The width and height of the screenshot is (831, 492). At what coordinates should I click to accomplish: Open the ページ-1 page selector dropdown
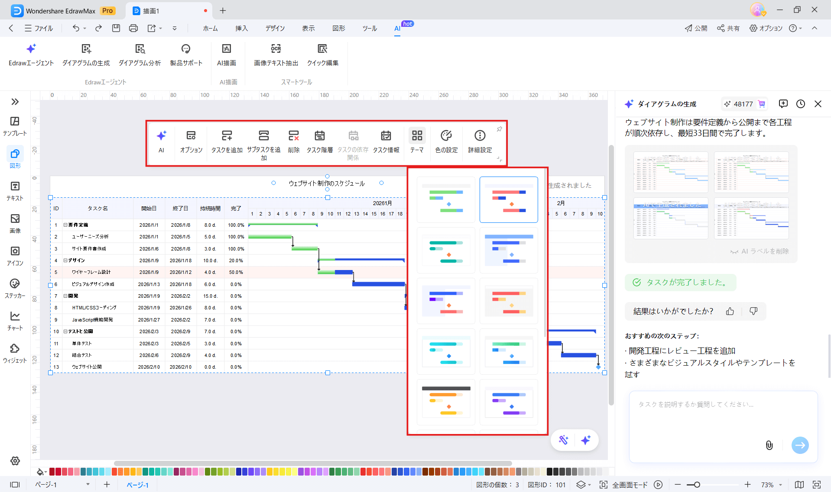pos(88,485)
